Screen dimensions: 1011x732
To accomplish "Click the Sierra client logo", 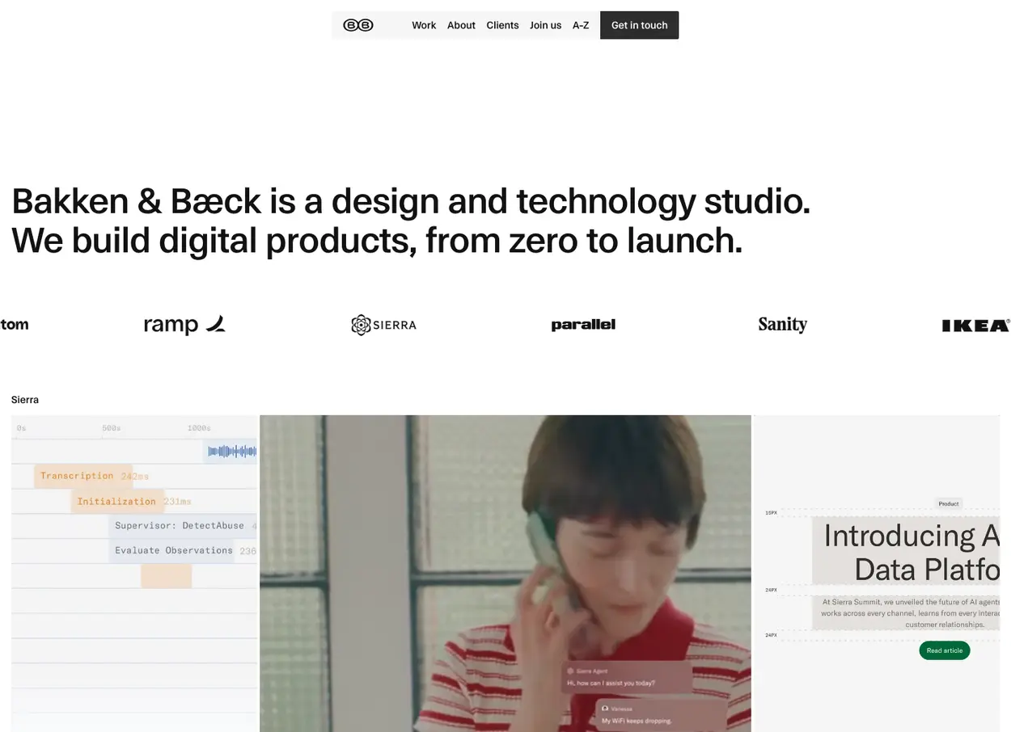I will click(x=383, y=325).
